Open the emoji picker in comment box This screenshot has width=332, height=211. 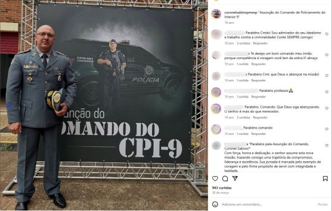click(x=215, y=204)
